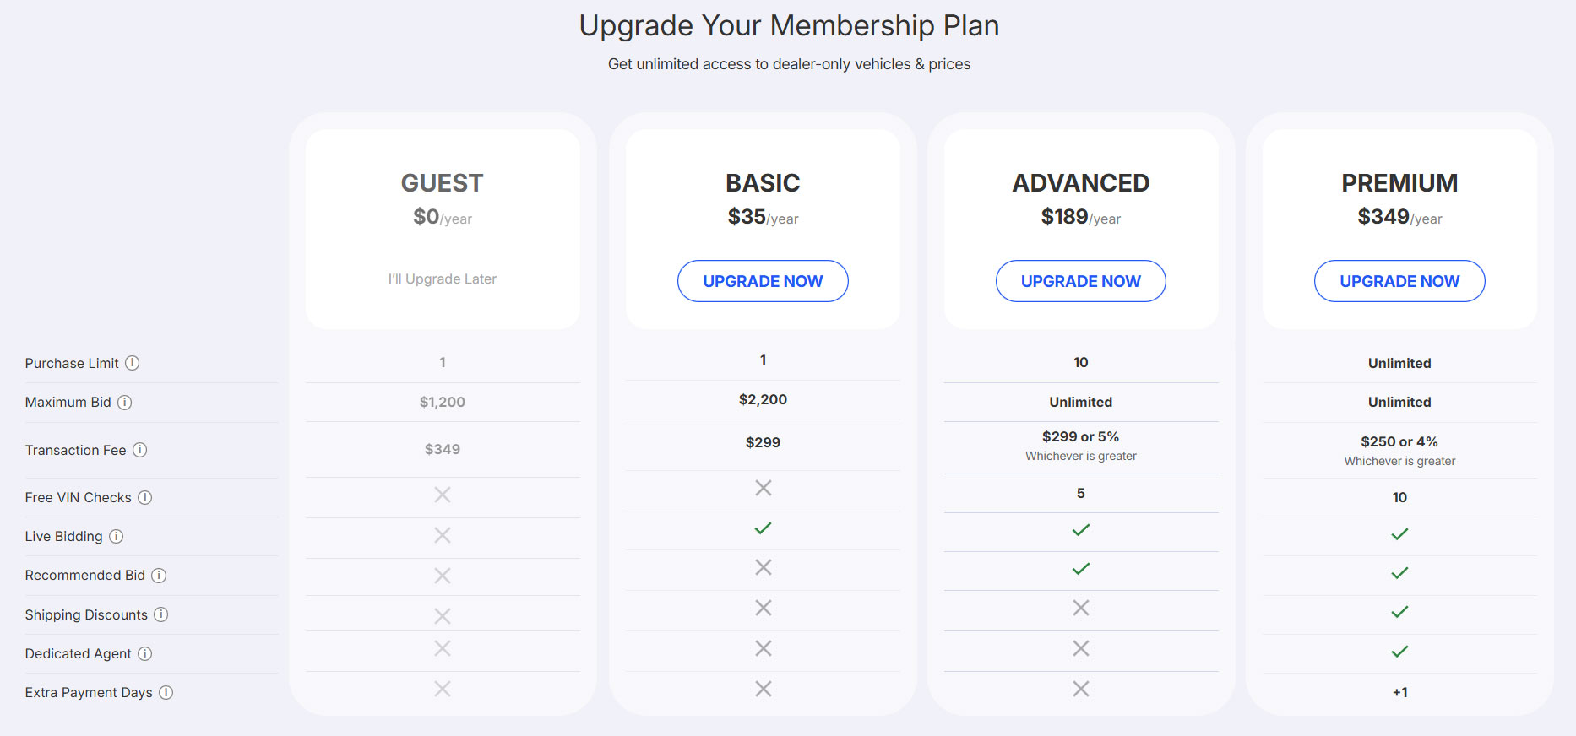Click the Purchase Limit info icon
Viewport: 1576px width, 736px height.
click(132, 363)
